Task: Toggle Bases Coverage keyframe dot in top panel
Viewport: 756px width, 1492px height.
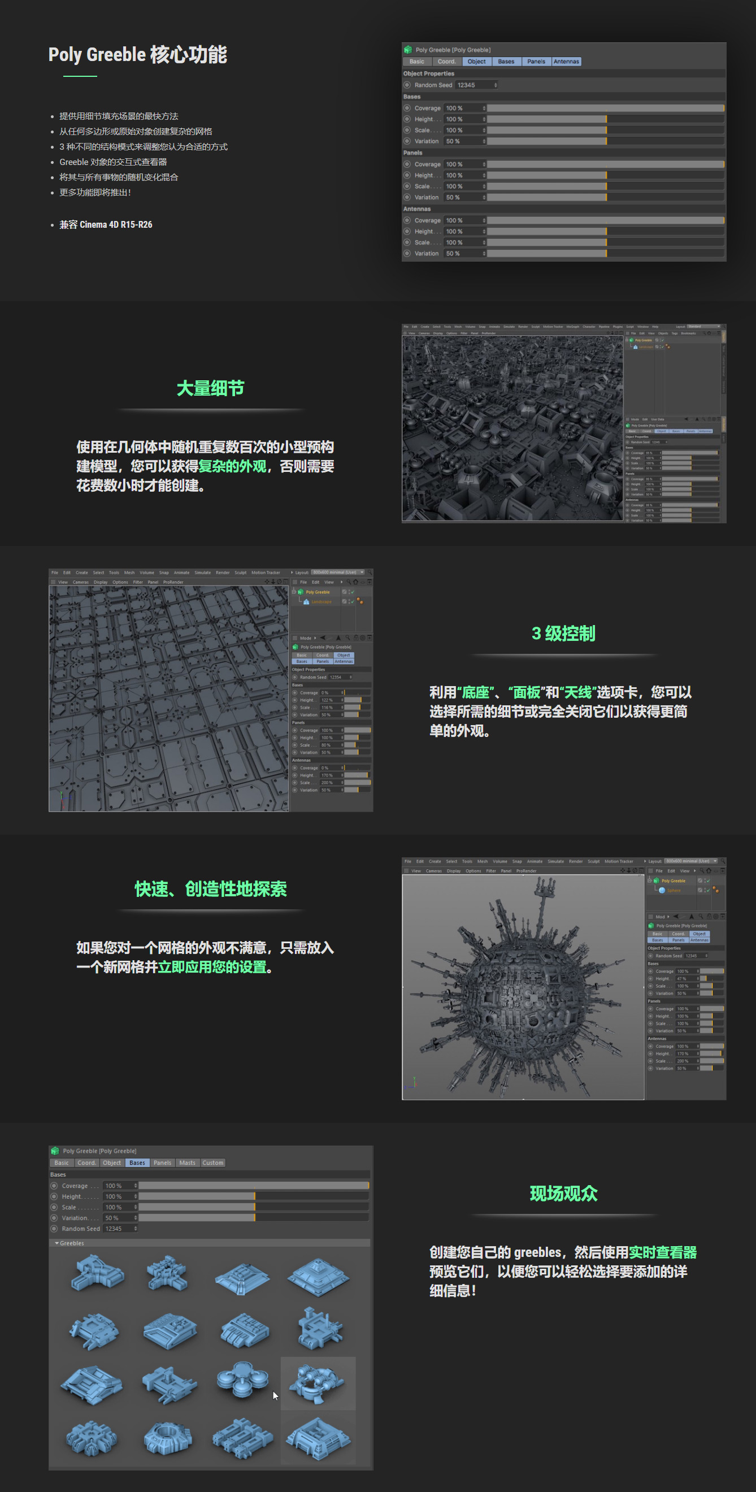Action: (x=407, y=109)
